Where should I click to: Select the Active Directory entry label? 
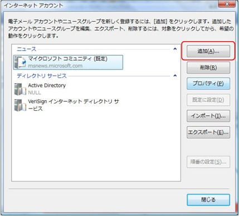point(47,86)
